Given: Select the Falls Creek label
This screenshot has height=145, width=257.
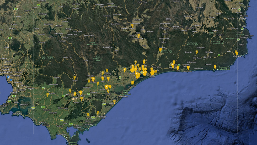Looking at the screenshot, I should point(117,14).
